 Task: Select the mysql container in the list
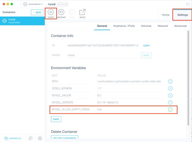click(x=22, y=21)
